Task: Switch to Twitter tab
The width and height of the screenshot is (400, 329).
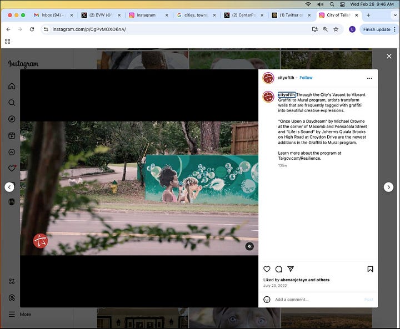Action: click(291, 16)
